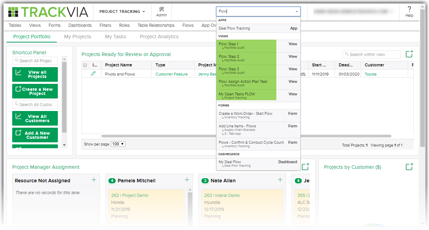Image resolution: width=429 pixels, height=230 pixels.
Task: Click the projects table horizontal scrollbar
Action: [246, 136]
